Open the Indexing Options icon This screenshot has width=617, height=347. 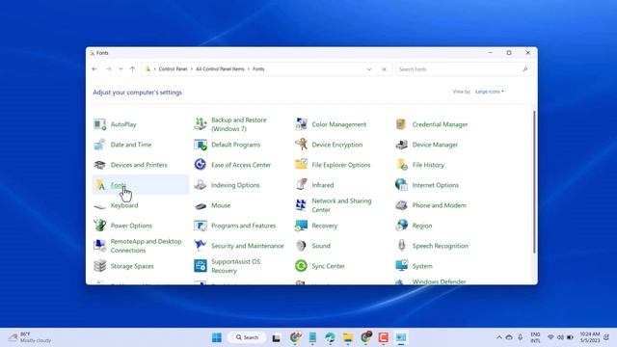201,185
